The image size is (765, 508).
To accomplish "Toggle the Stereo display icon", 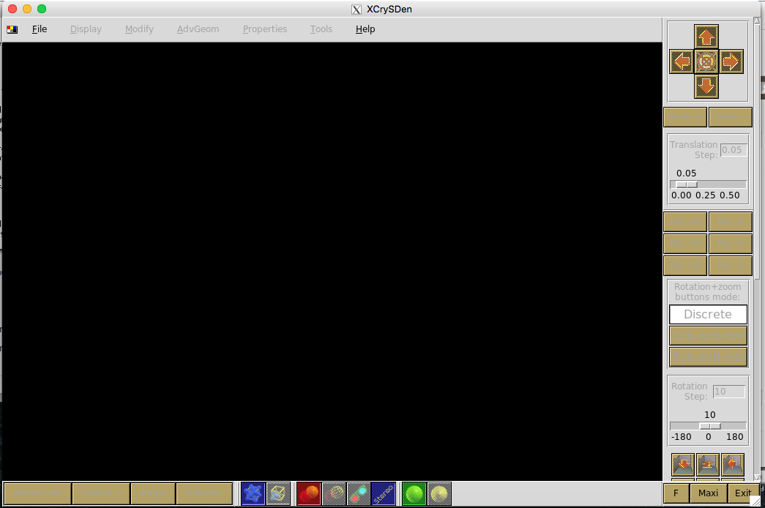I will (384, 494).
